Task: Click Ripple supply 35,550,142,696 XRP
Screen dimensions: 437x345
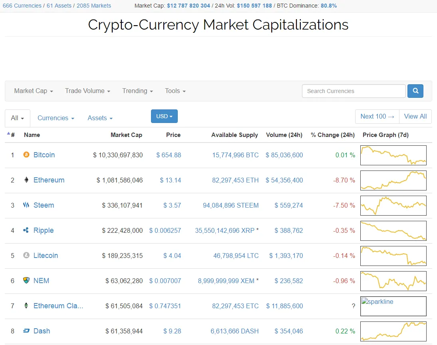Action: click(x=224, y=230)
